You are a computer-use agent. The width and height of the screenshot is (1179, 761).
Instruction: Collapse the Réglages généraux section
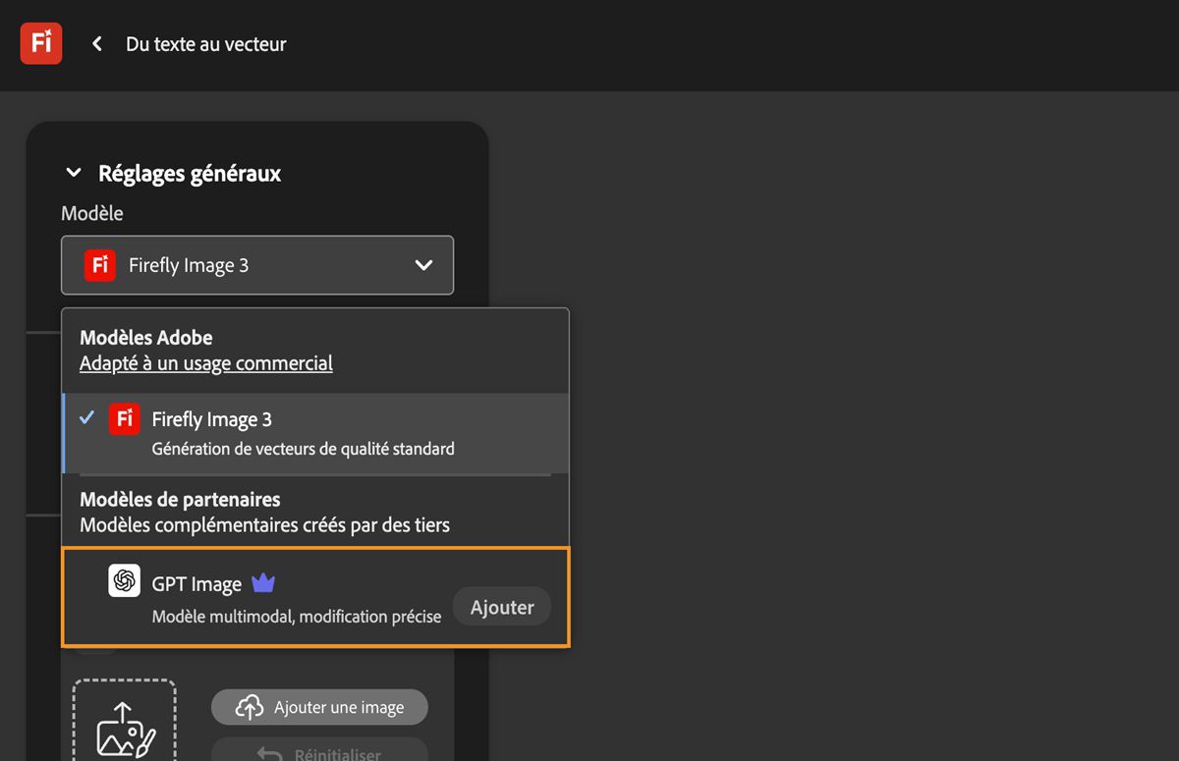73,174
